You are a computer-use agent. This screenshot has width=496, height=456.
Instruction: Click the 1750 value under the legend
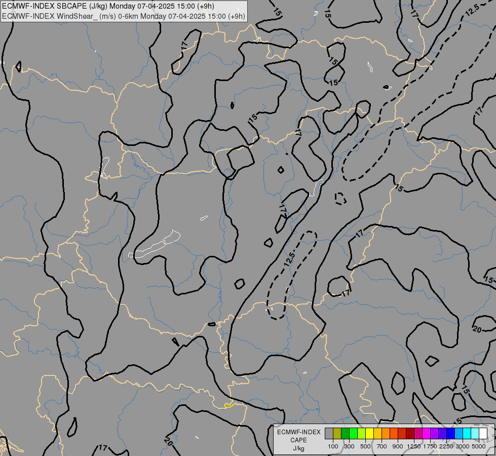click(x=430, y=446)
